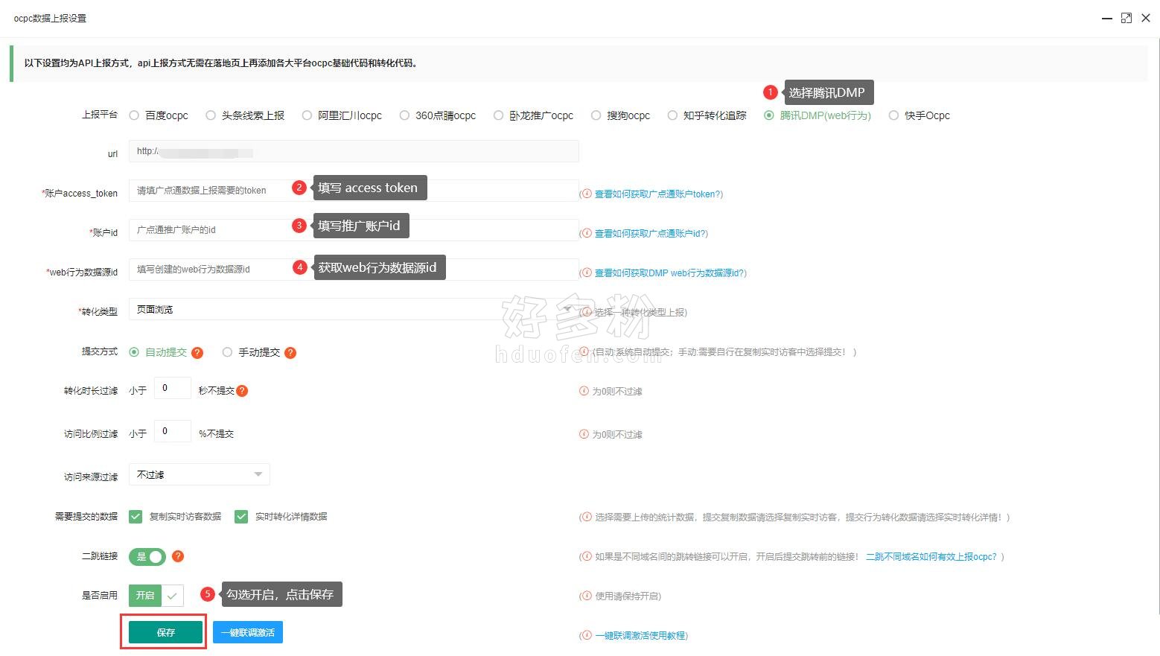Click the 访问比例过滤 percent input
1160x656 pixels.
(x=173, y=431)
